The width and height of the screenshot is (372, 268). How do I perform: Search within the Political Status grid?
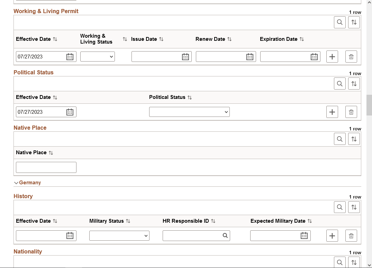(x=339, y=83)
